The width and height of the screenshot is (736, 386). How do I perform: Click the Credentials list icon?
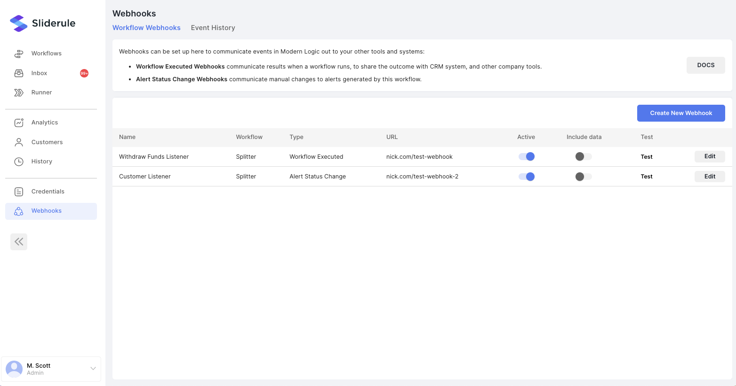[x=19, y=192]
